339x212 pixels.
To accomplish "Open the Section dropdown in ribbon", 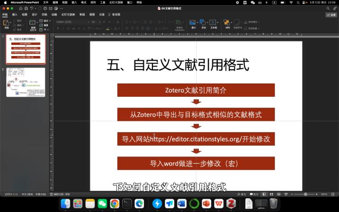I will [x=44, y=29].
